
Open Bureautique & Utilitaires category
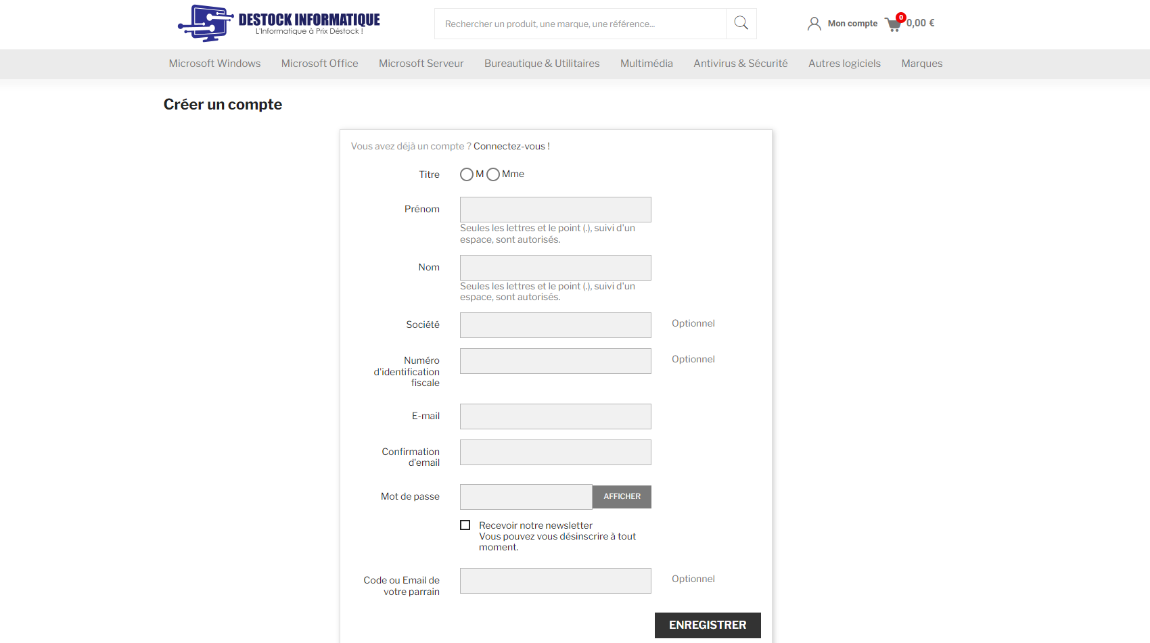click(542, 64)
